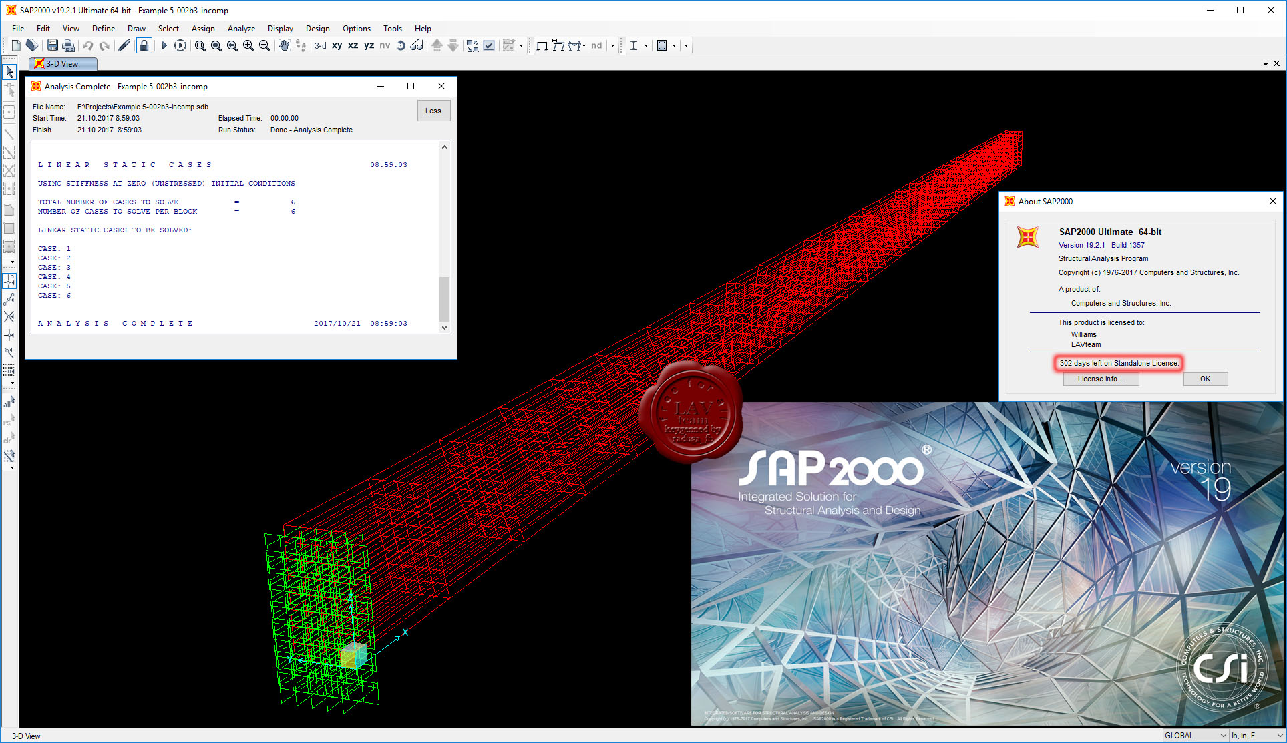1287x743 pixels.
Task: Open the Analyze menu
Action: pos(241,28)
